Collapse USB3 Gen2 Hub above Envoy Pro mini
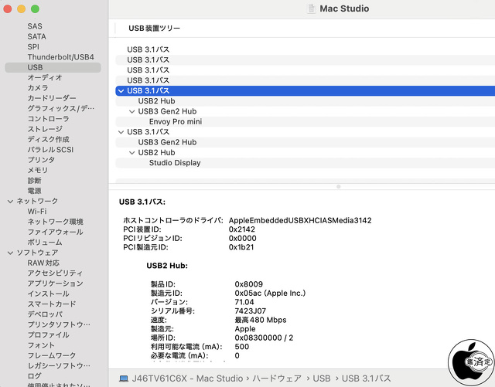 point(132,111)
